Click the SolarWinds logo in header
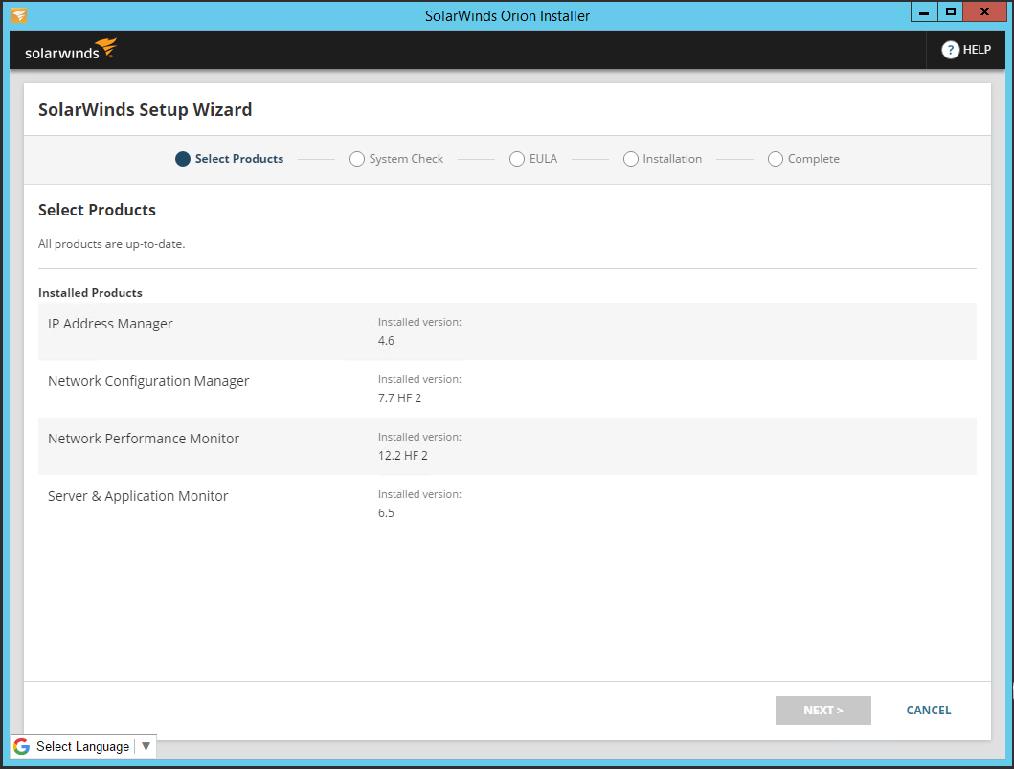The image size is (1014, 769). pos(71,50)
